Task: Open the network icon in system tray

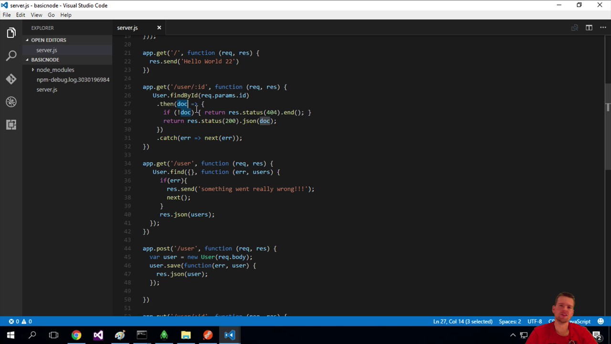Action: (524, 335)
